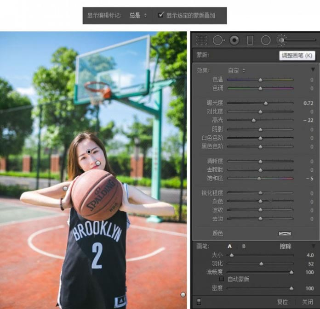Select the Radial Filter tool icon
The image size is (320, 309).
click(266, 40)
